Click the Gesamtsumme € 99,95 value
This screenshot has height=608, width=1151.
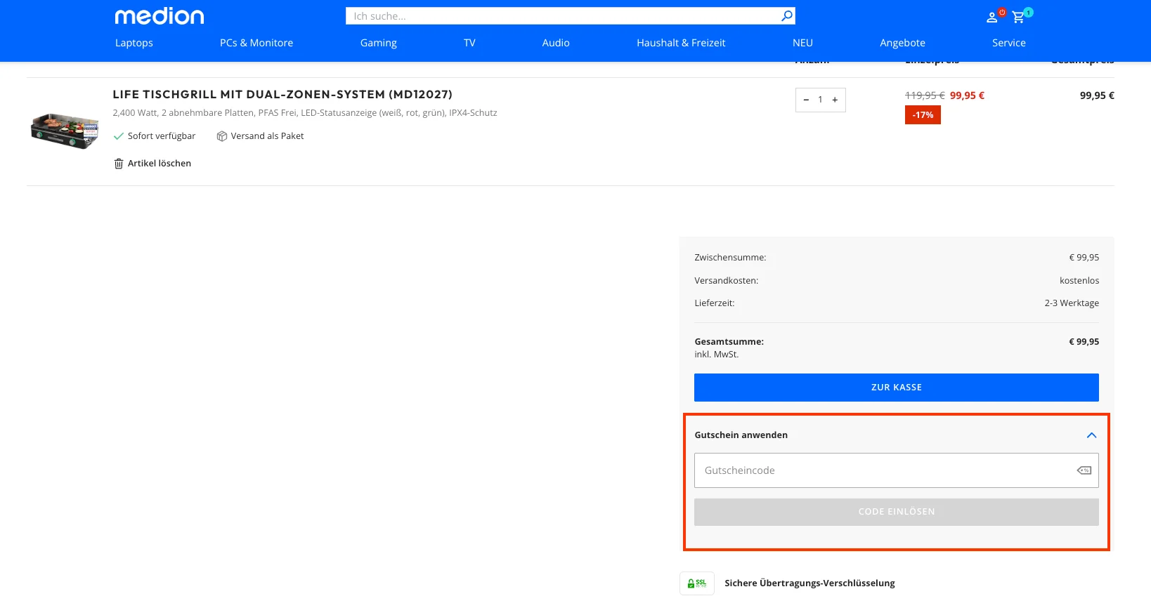(x=1084, y=342)
